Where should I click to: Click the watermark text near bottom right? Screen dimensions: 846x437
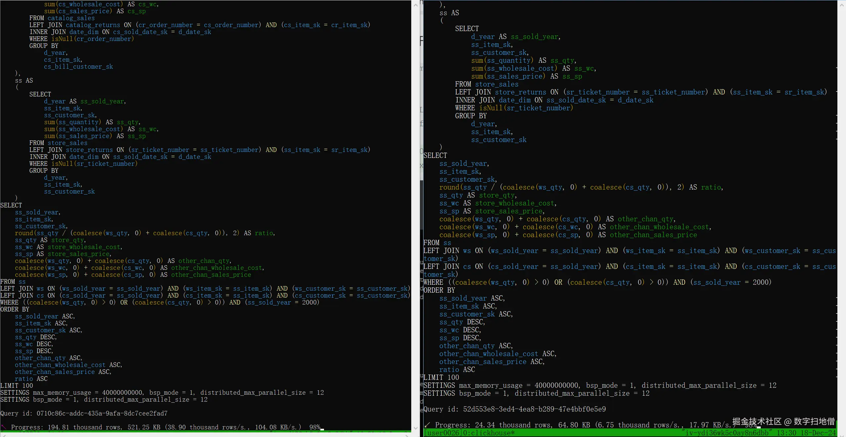coord(784,422)
